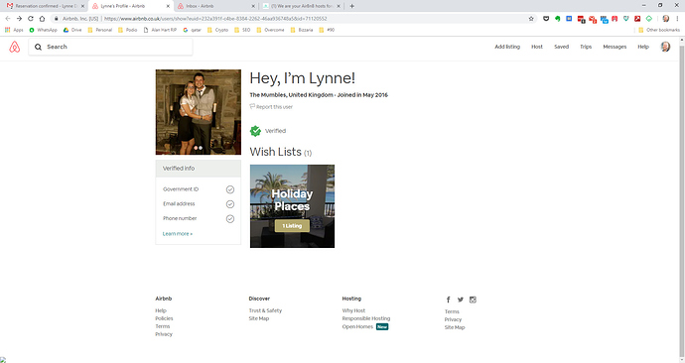This screenshot has height=363, width=685.
Task: Click the Email address verified checkmark
Action: (230, 204)
